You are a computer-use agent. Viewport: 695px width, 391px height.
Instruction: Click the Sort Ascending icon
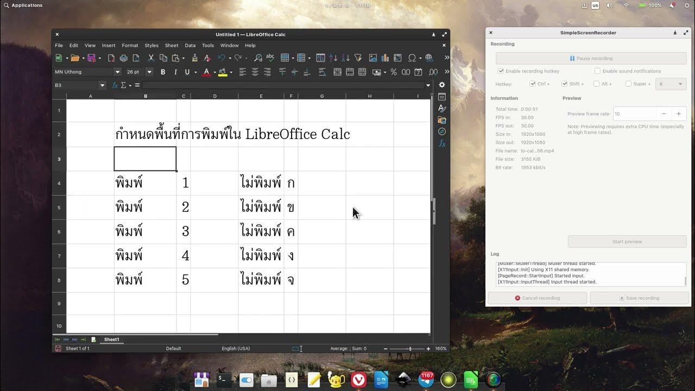333,58
